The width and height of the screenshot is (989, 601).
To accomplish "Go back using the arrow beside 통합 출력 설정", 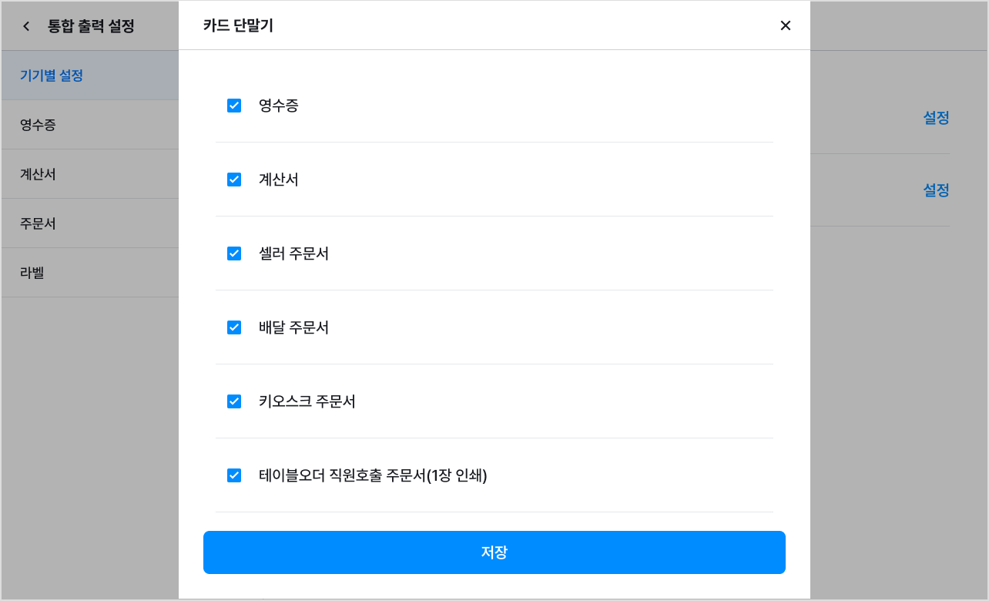I will [26, 26].
